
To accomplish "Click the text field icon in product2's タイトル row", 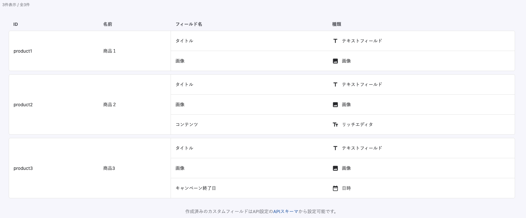I will 335,85.
